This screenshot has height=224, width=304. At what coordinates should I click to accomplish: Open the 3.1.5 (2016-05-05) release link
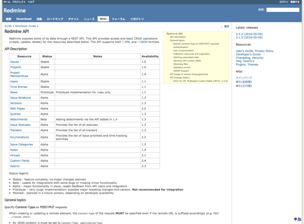tap(249, 37)
